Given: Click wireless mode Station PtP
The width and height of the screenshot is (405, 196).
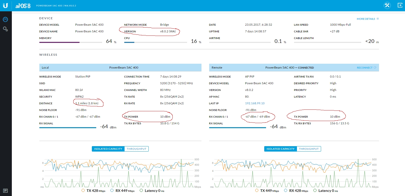Looking at the screenshot, I should 83,77.
